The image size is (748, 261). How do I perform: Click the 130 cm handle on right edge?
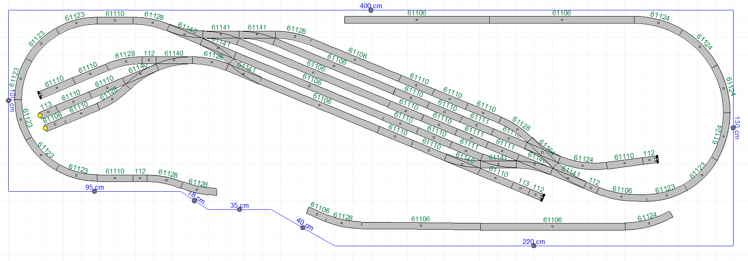733,128
